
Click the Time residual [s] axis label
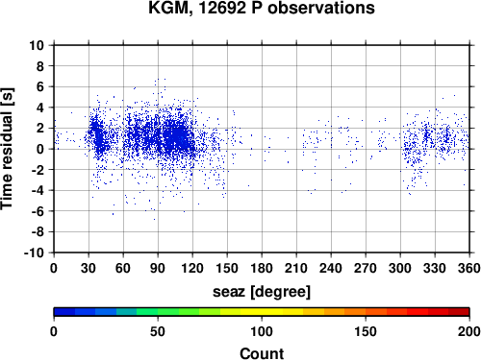(x=8, y=149)
